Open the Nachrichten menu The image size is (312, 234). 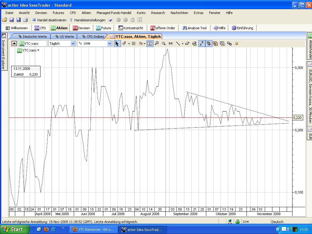[179, 13]
